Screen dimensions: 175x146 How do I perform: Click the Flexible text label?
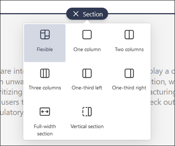coord(45,49)
